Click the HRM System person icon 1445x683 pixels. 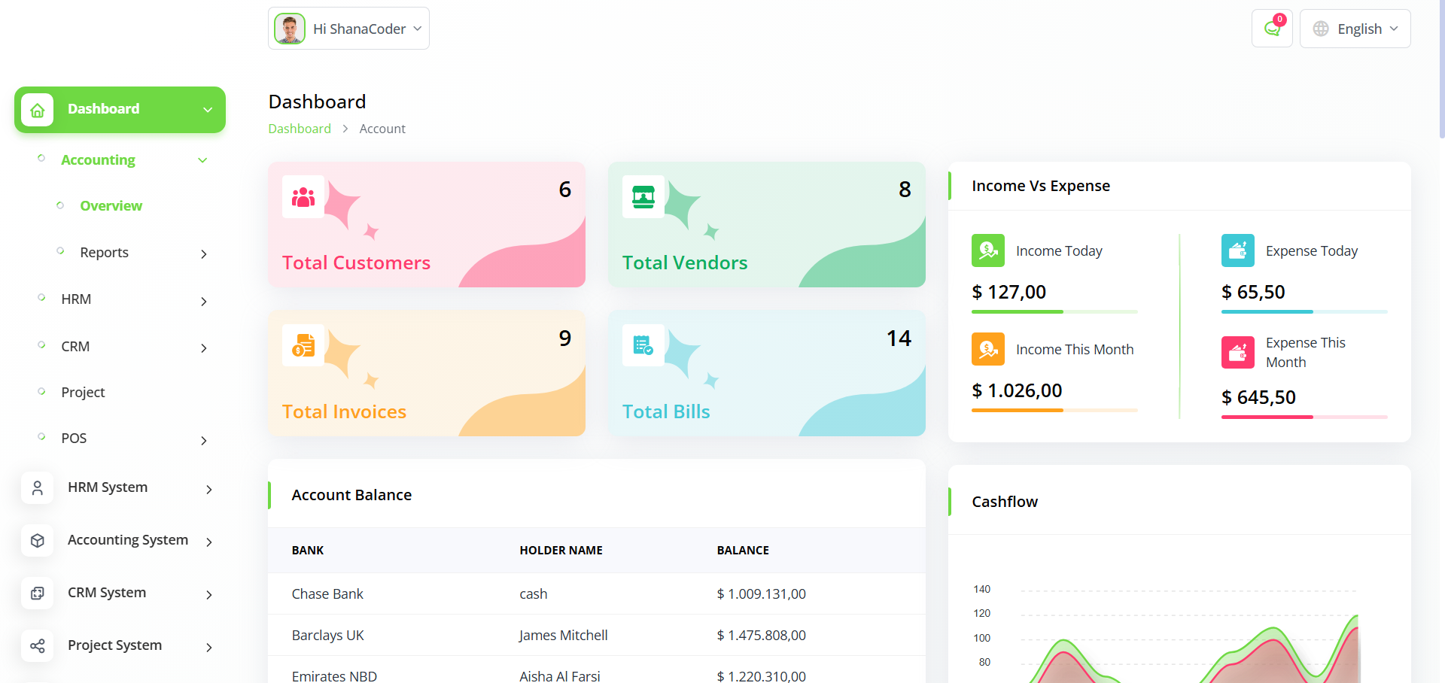[37, 488]
